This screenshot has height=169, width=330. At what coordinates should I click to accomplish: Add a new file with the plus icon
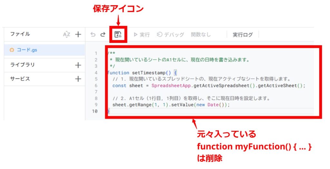click(x=78, y=34)
